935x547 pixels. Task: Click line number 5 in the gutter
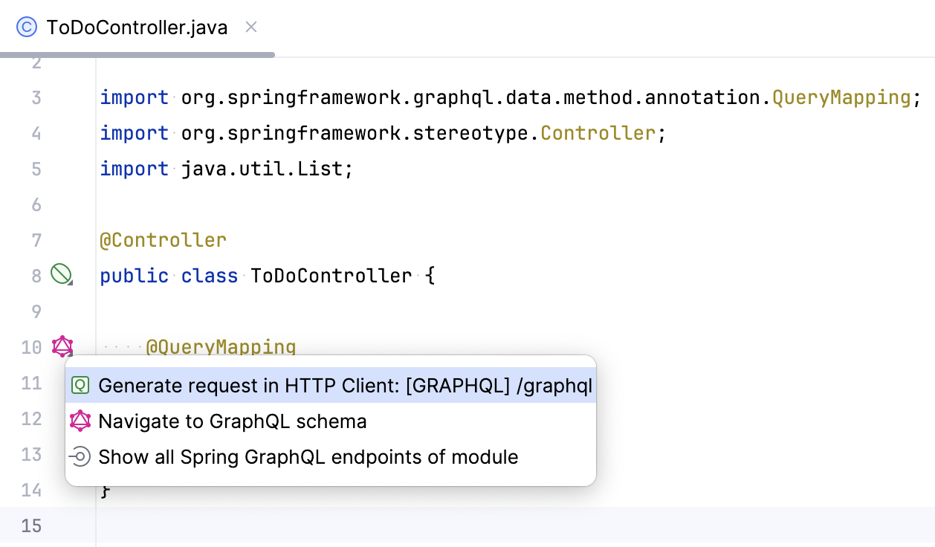coord(36,169)
